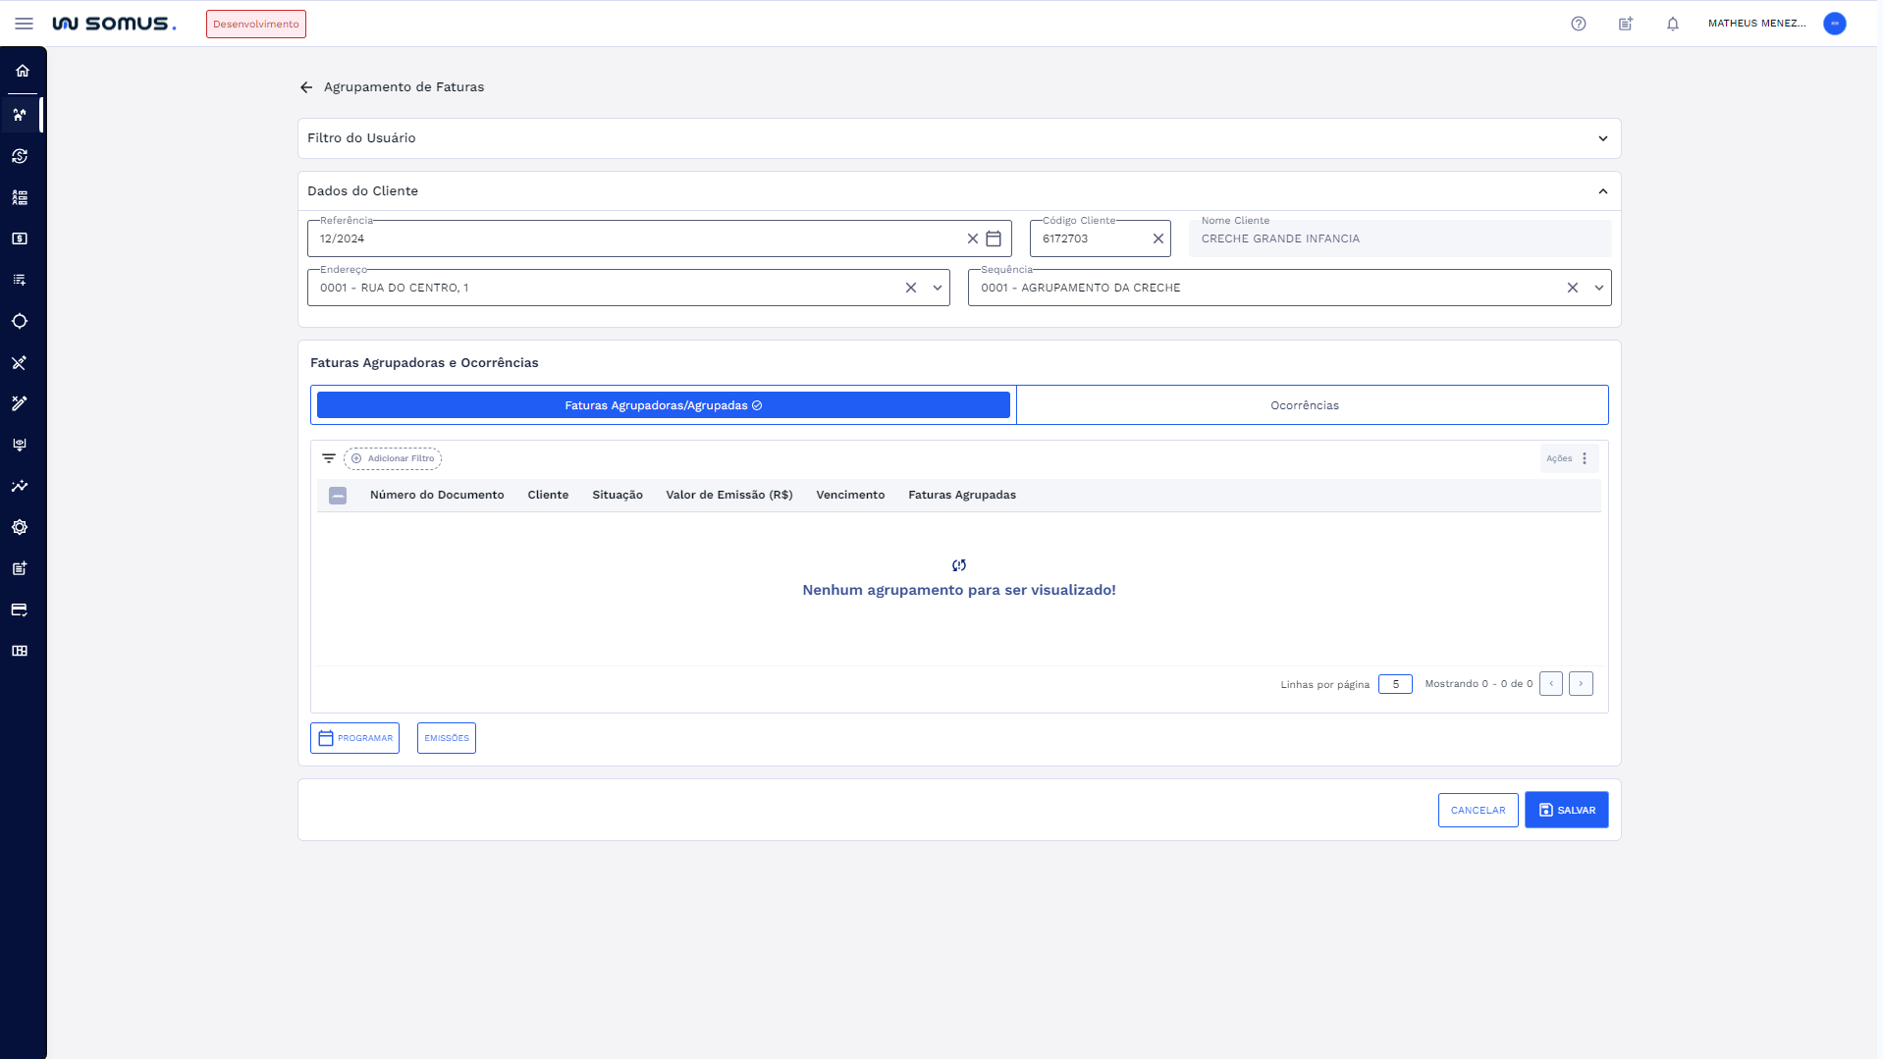Viewport: 1883px width, 1059px height.
Task: Click the Salvar button
Action: tap(1566, 810)
